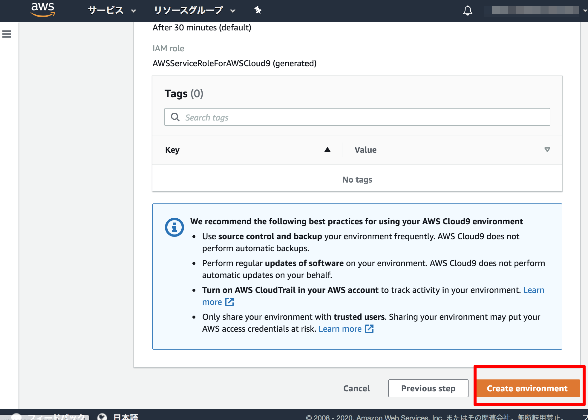Open the サービス menu
Screen dimensions: 588x420
(112, 10)
